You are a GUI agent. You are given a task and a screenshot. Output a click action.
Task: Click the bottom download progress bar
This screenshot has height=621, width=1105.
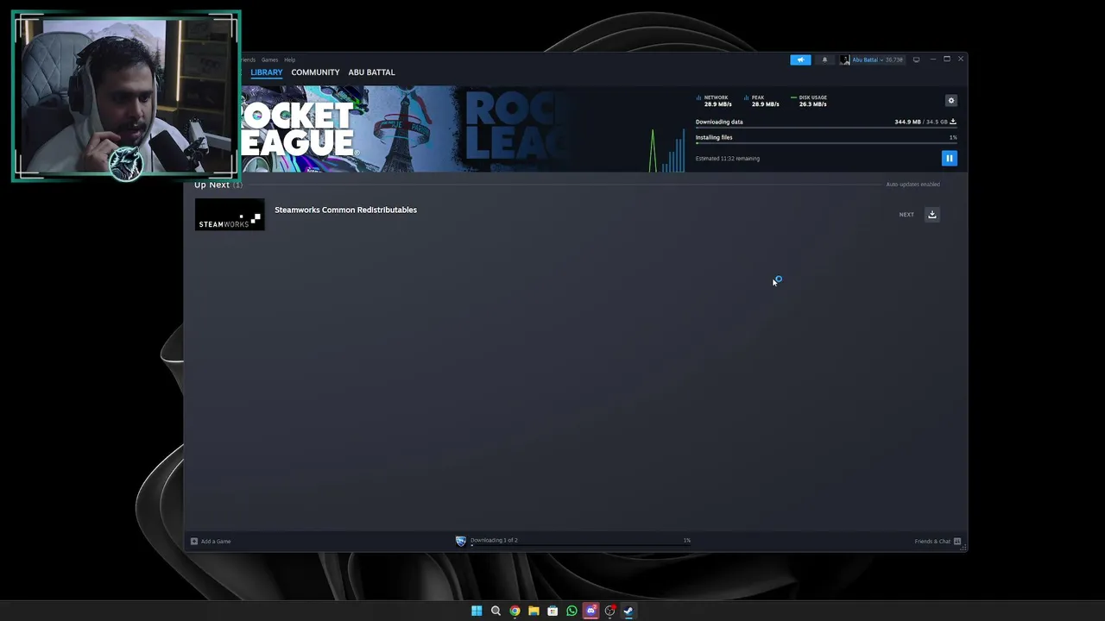click(x=580, y=546)
